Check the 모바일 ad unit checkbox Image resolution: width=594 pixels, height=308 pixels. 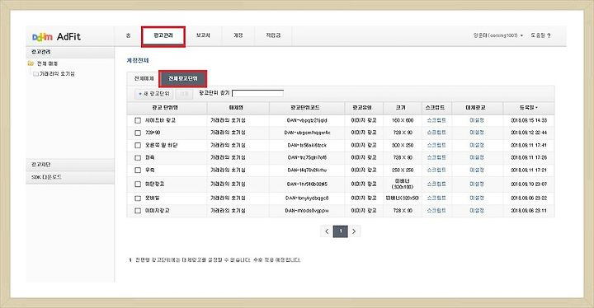(x=138, y=198)
